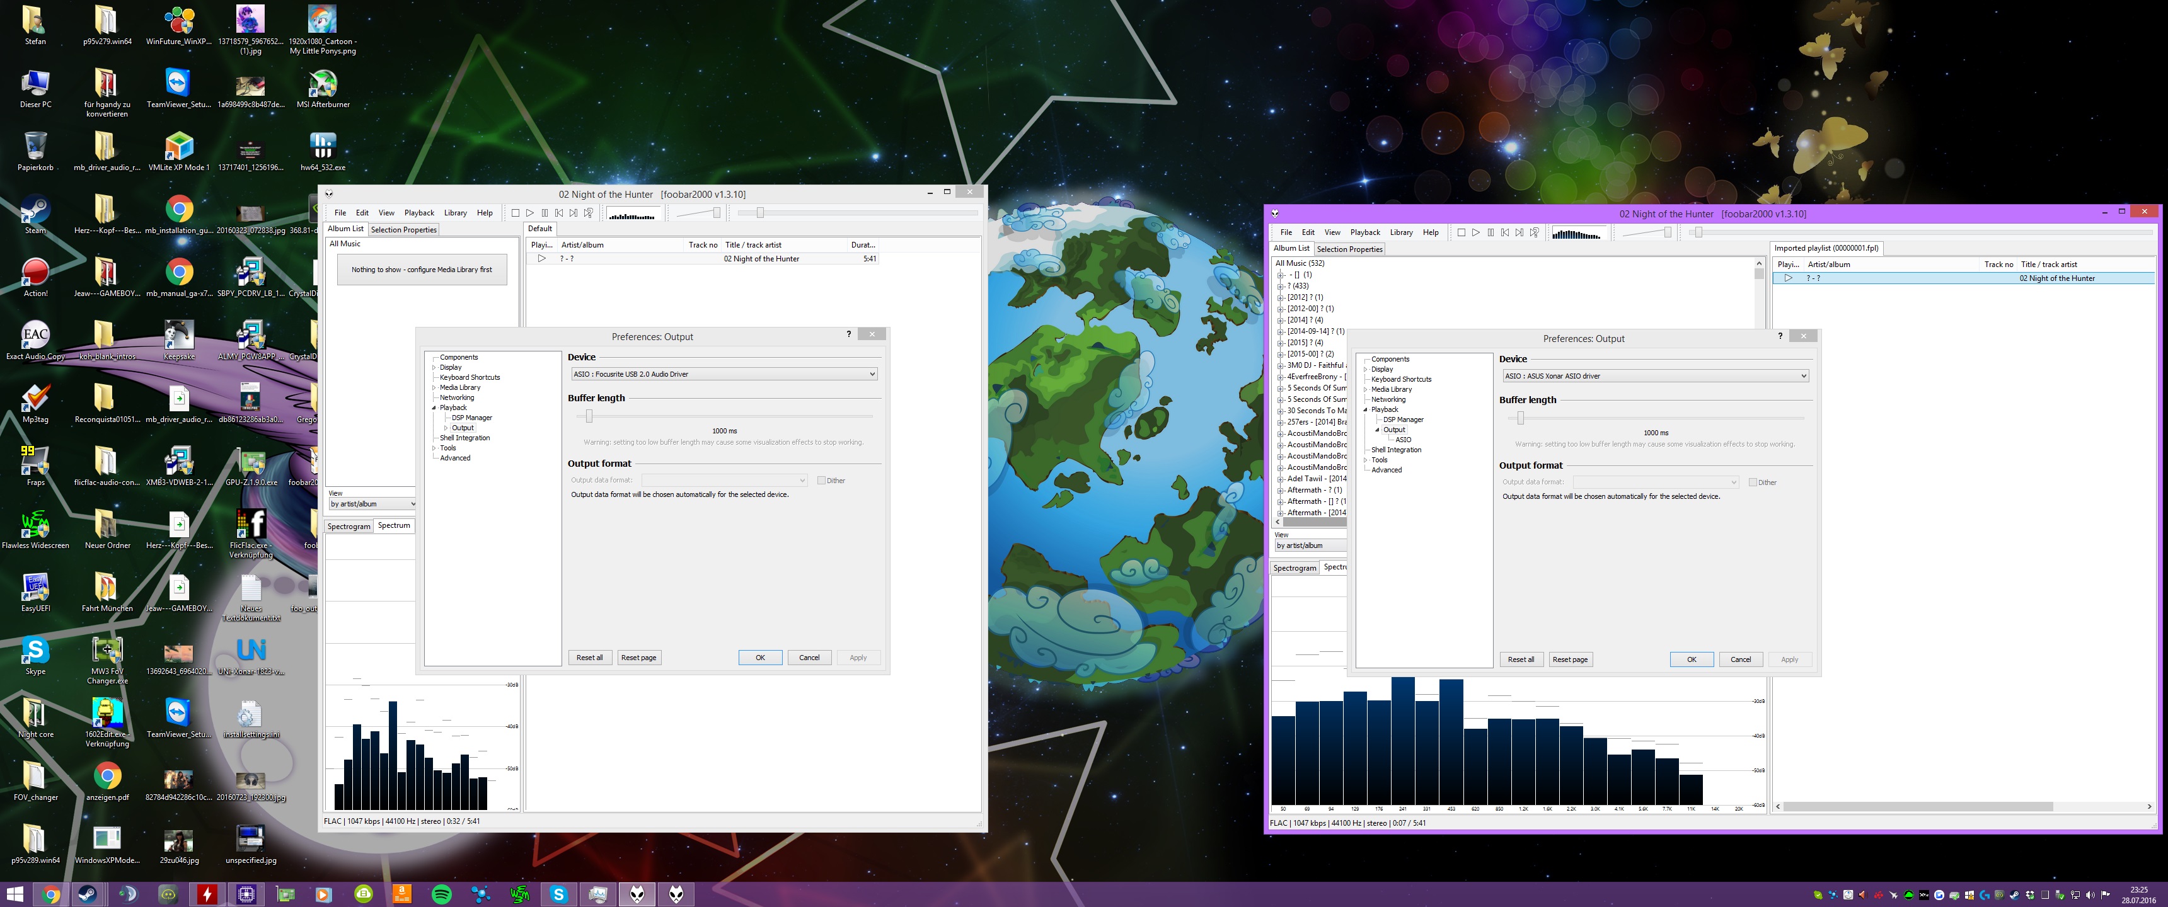The image size is (2168, 907).
Task: Stop playback in the purple foobar2000 window
Action: click(1461, 233)
